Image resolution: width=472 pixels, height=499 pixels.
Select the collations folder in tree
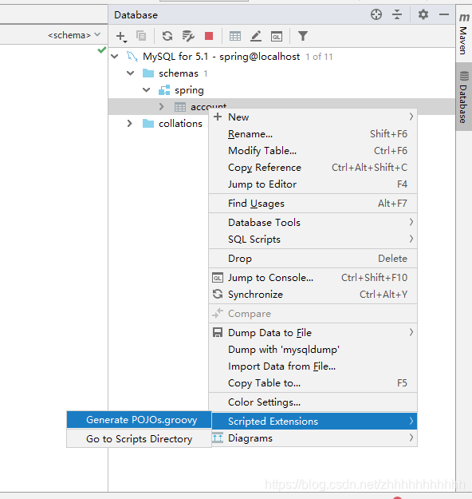[180, 124]
